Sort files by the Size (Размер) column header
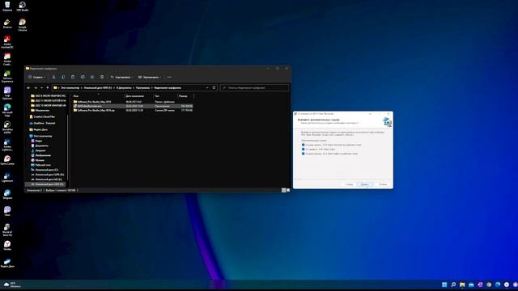This screenshot has height=291, width=518. pos(185,96)
